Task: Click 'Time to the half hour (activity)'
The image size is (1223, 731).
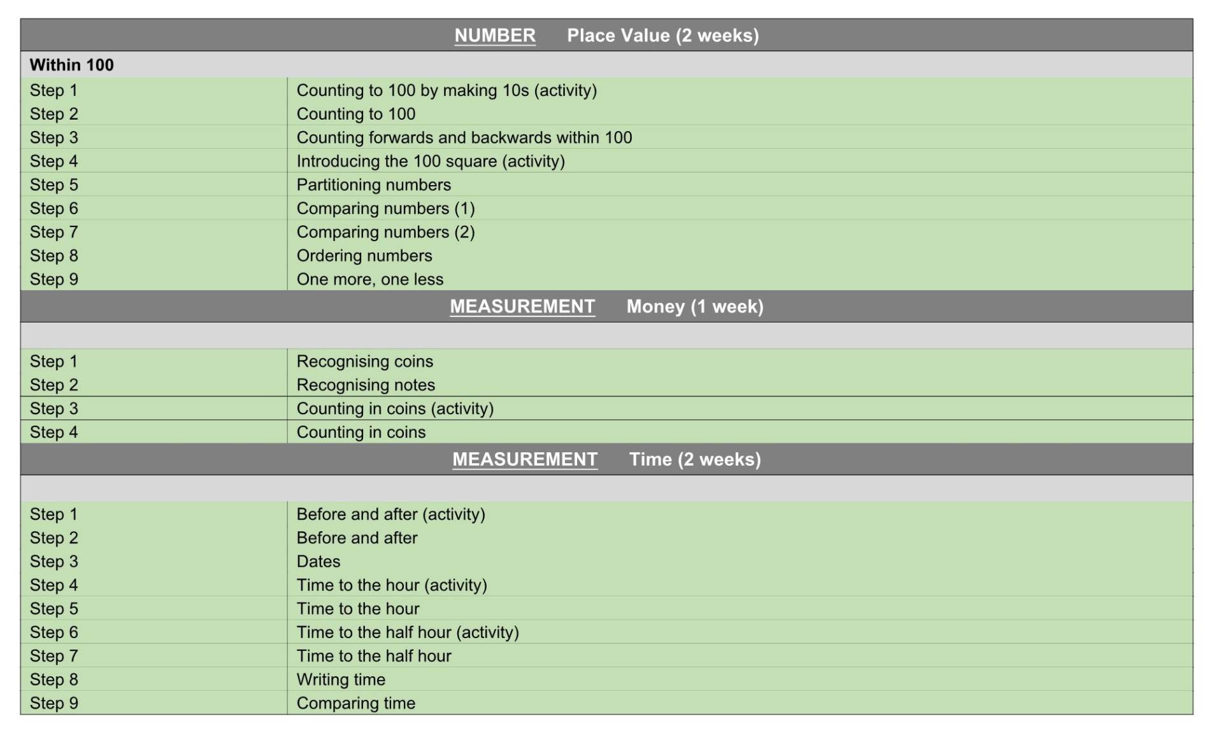Action: coord(407,632)
